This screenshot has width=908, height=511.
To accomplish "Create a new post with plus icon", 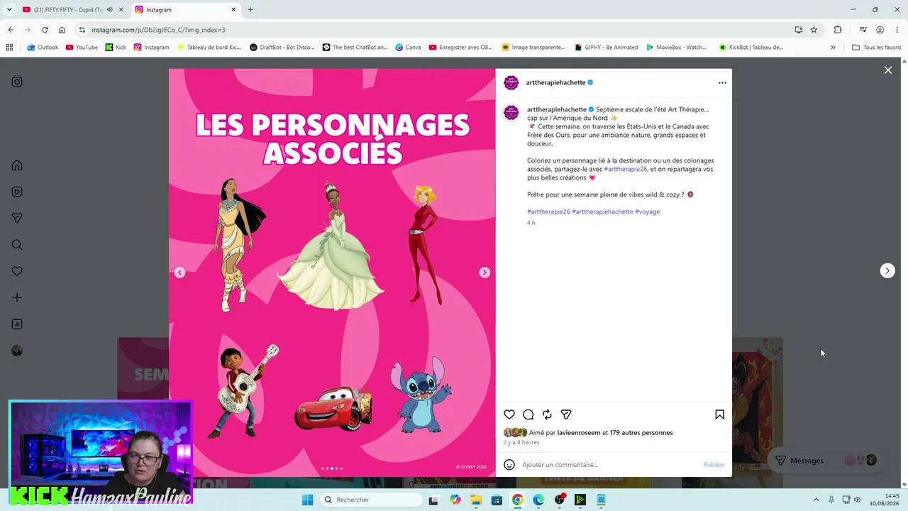I will 17,297.
